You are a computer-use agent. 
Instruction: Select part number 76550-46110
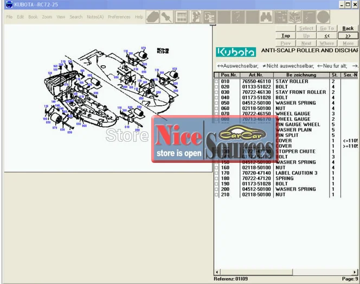point(256,81)
